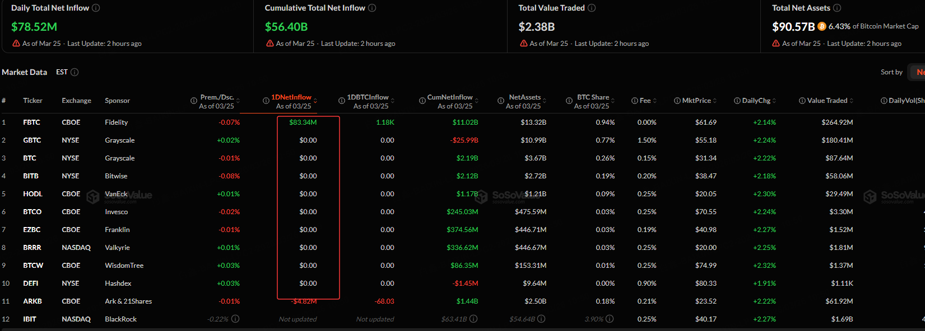Viewport: 925px width, 331px height.
Task: Click $90.57B Total Net Assets value
Action: click(793, 26)
